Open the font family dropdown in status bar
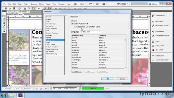 tap(9, 89)
